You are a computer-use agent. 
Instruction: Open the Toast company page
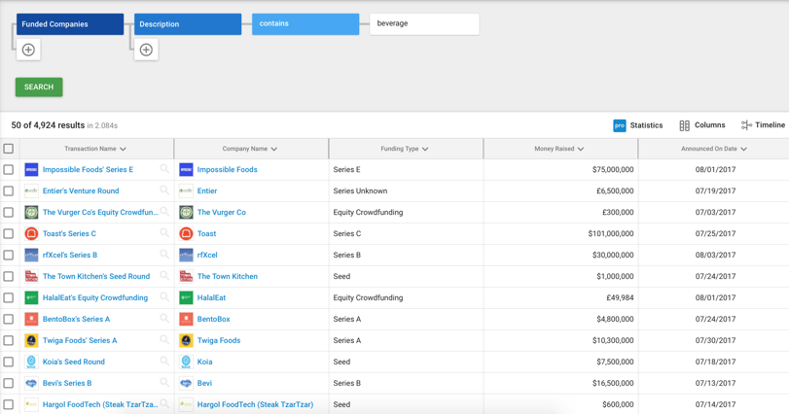point(206,233)
